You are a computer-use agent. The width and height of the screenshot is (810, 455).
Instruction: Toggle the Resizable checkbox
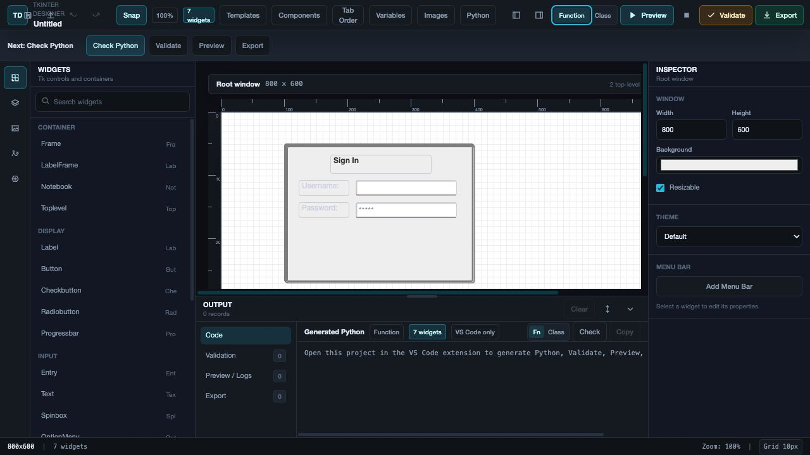(x=661, y=188)
